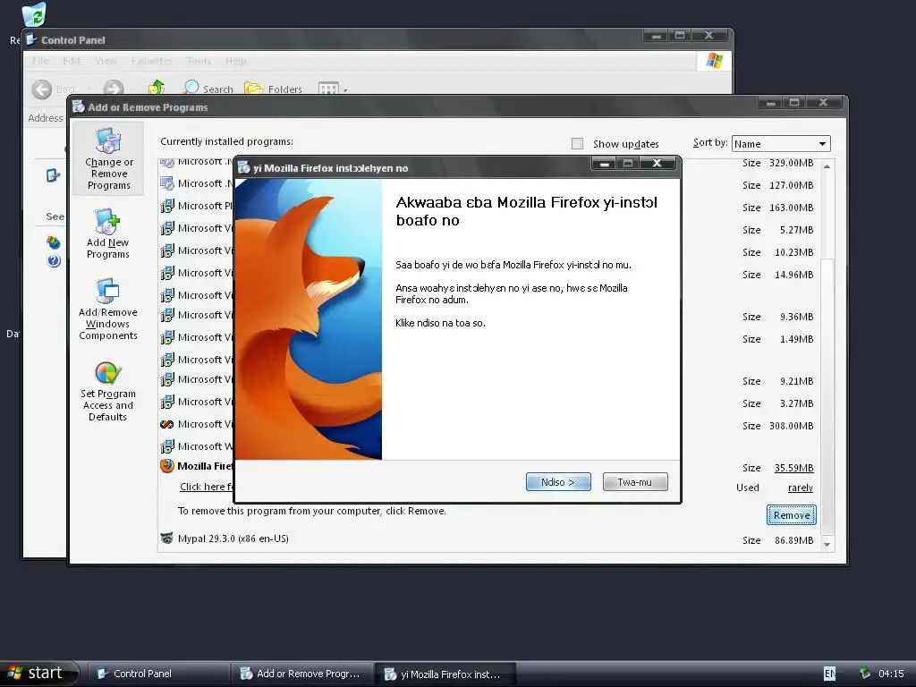
Task: Click the Twa-mu cancel button
Action: pyautogui.click(x=635, y=482)
